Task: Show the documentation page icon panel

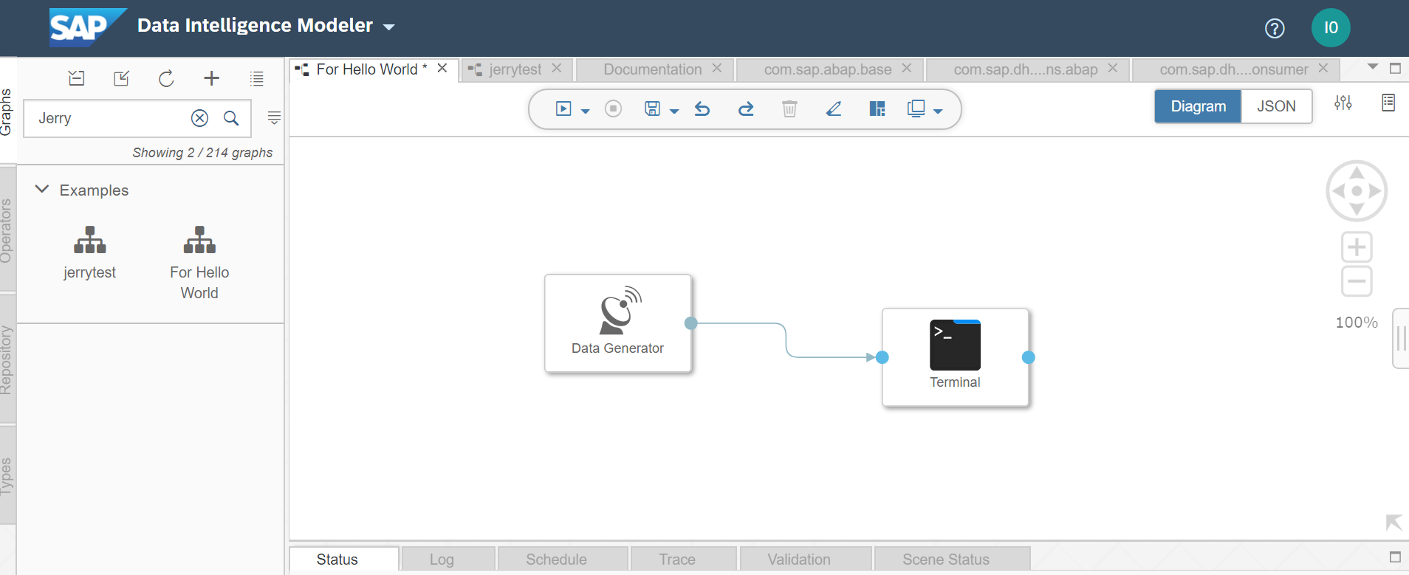Action: pos(1388,103)
